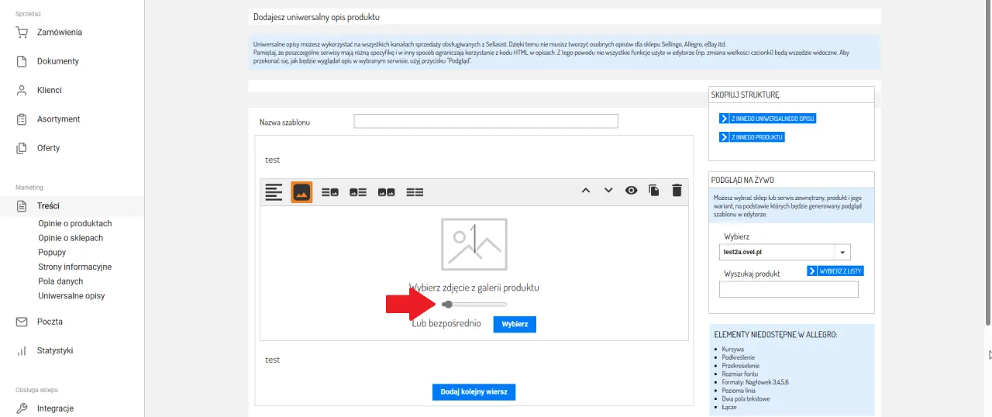
Task: Click the Nazwa szablonu input field
Action: [486, 122]
